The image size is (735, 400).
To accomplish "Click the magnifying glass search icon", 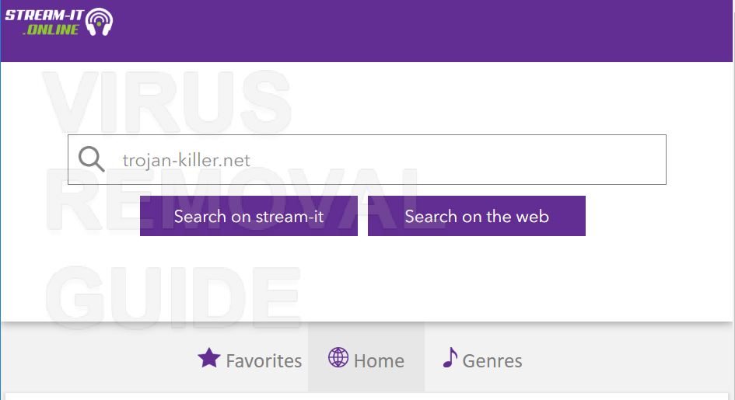I will (91, 159).
